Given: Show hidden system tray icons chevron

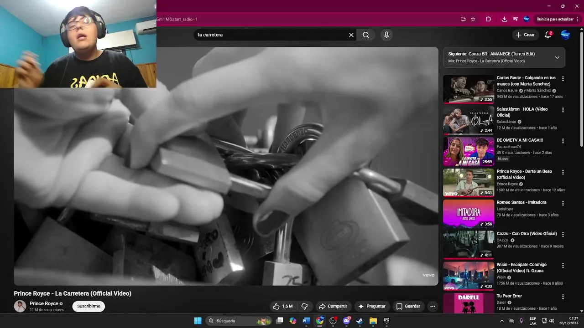Looking at the screenshot, I should click(x=502, y=321).
